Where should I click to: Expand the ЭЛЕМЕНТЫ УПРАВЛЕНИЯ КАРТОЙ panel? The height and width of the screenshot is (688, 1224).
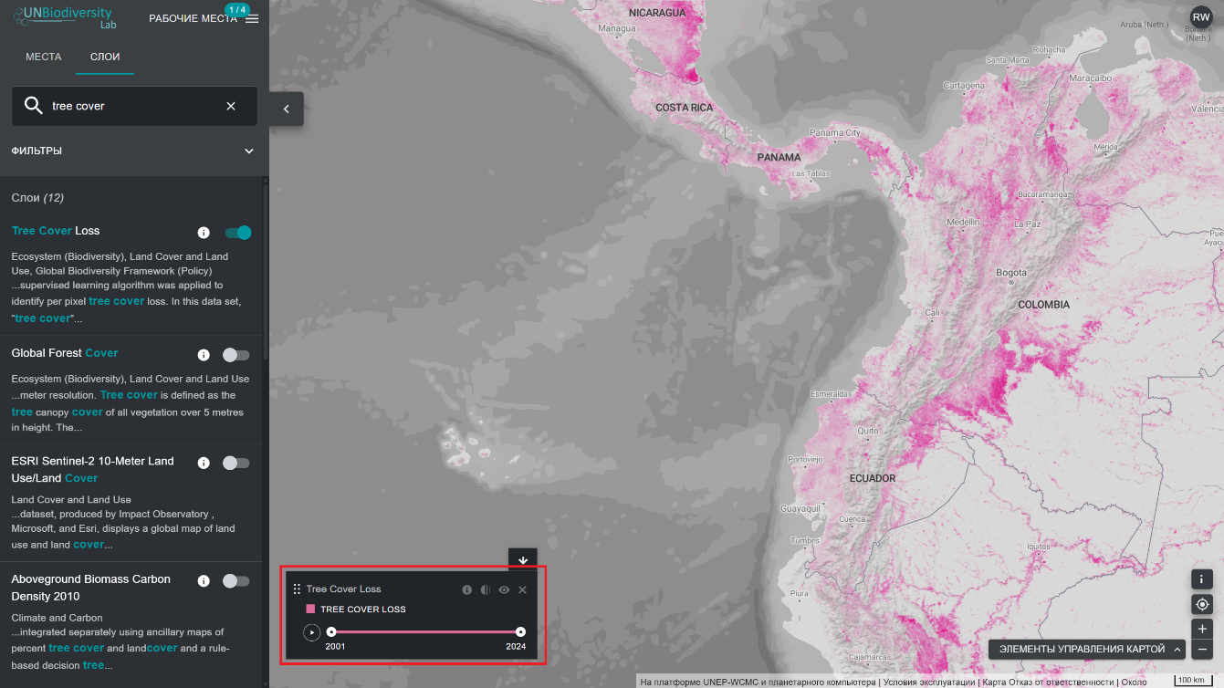pyautogui.click(x=1087, y=650)
